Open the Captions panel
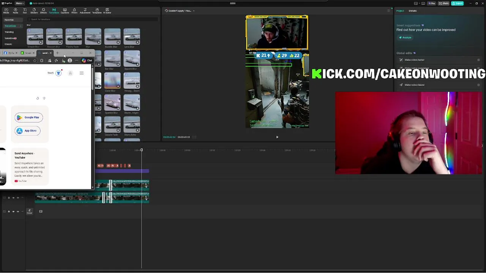This screenshot has height=273, width=486. click(x=65, y=11)
